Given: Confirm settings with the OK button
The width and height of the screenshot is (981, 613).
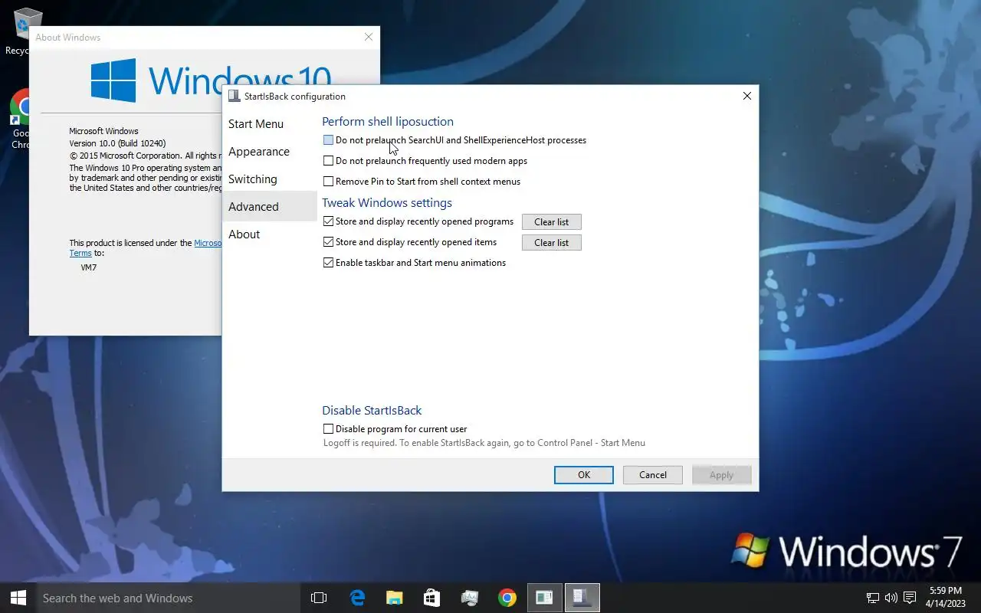Looking at the screenshot, I should tap(584, 475).
